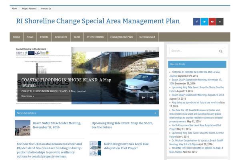Select the Get Involved menu item
The width and height of the screenshot is (240, 160).
pyautogui.click(x=147, y=37)
